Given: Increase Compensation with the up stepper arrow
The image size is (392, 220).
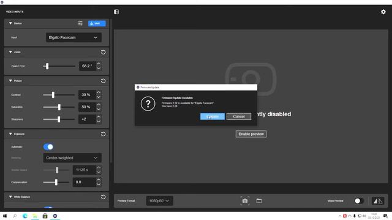Looking at the screenshot, I should (x=99, y=180).
